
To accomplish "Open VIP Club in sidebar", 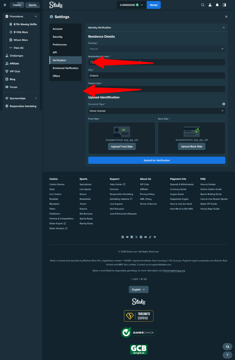I will (x=13, y=71).
